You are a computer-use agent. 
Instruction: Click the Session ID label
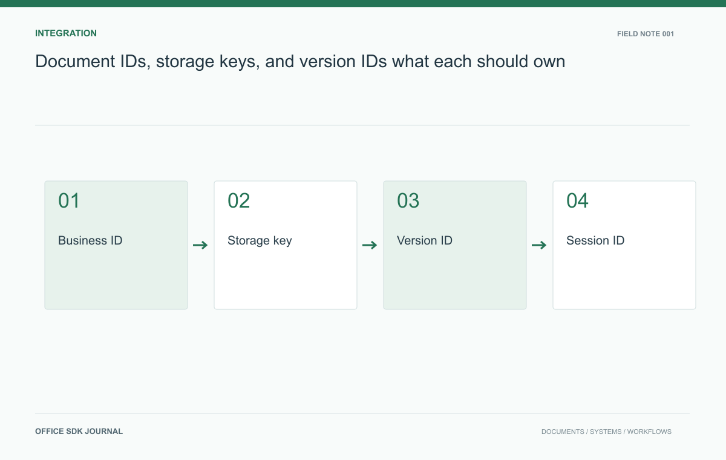(x=595, y=240)
